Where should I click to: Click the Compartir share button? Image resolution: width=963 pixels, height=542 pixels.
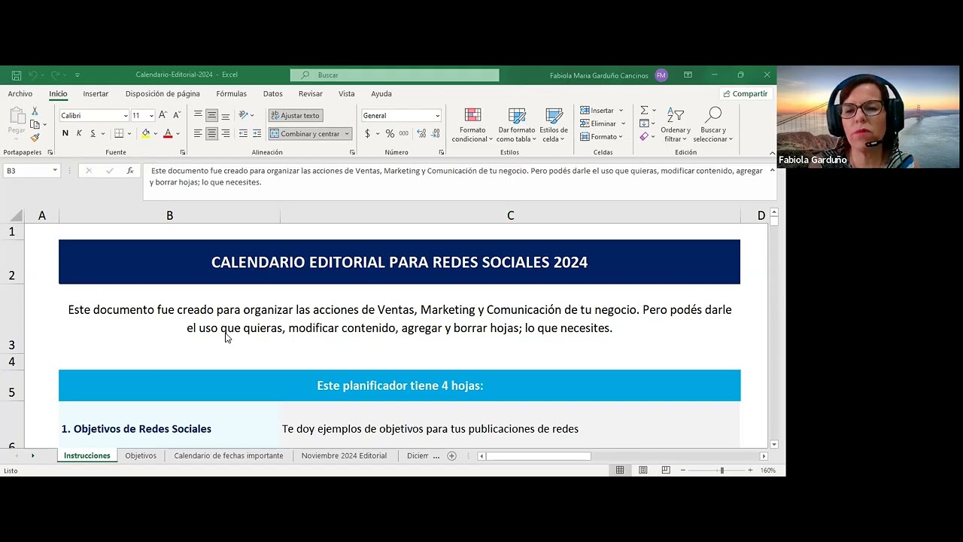tap(745, 94)
